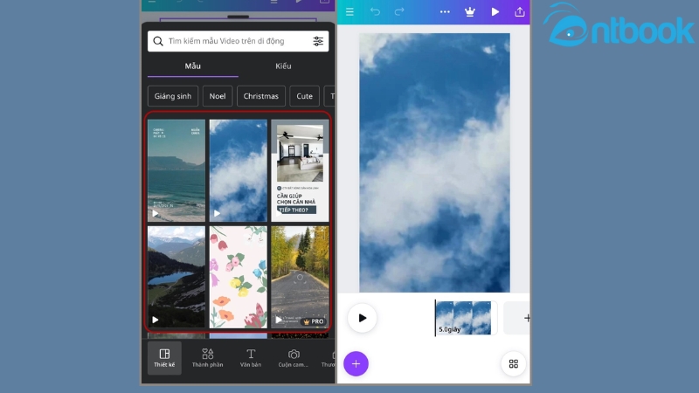The height and width of the screenshot is (393, 699).
Task: Select the Noel tag chip
Action: tap(218, 96)
